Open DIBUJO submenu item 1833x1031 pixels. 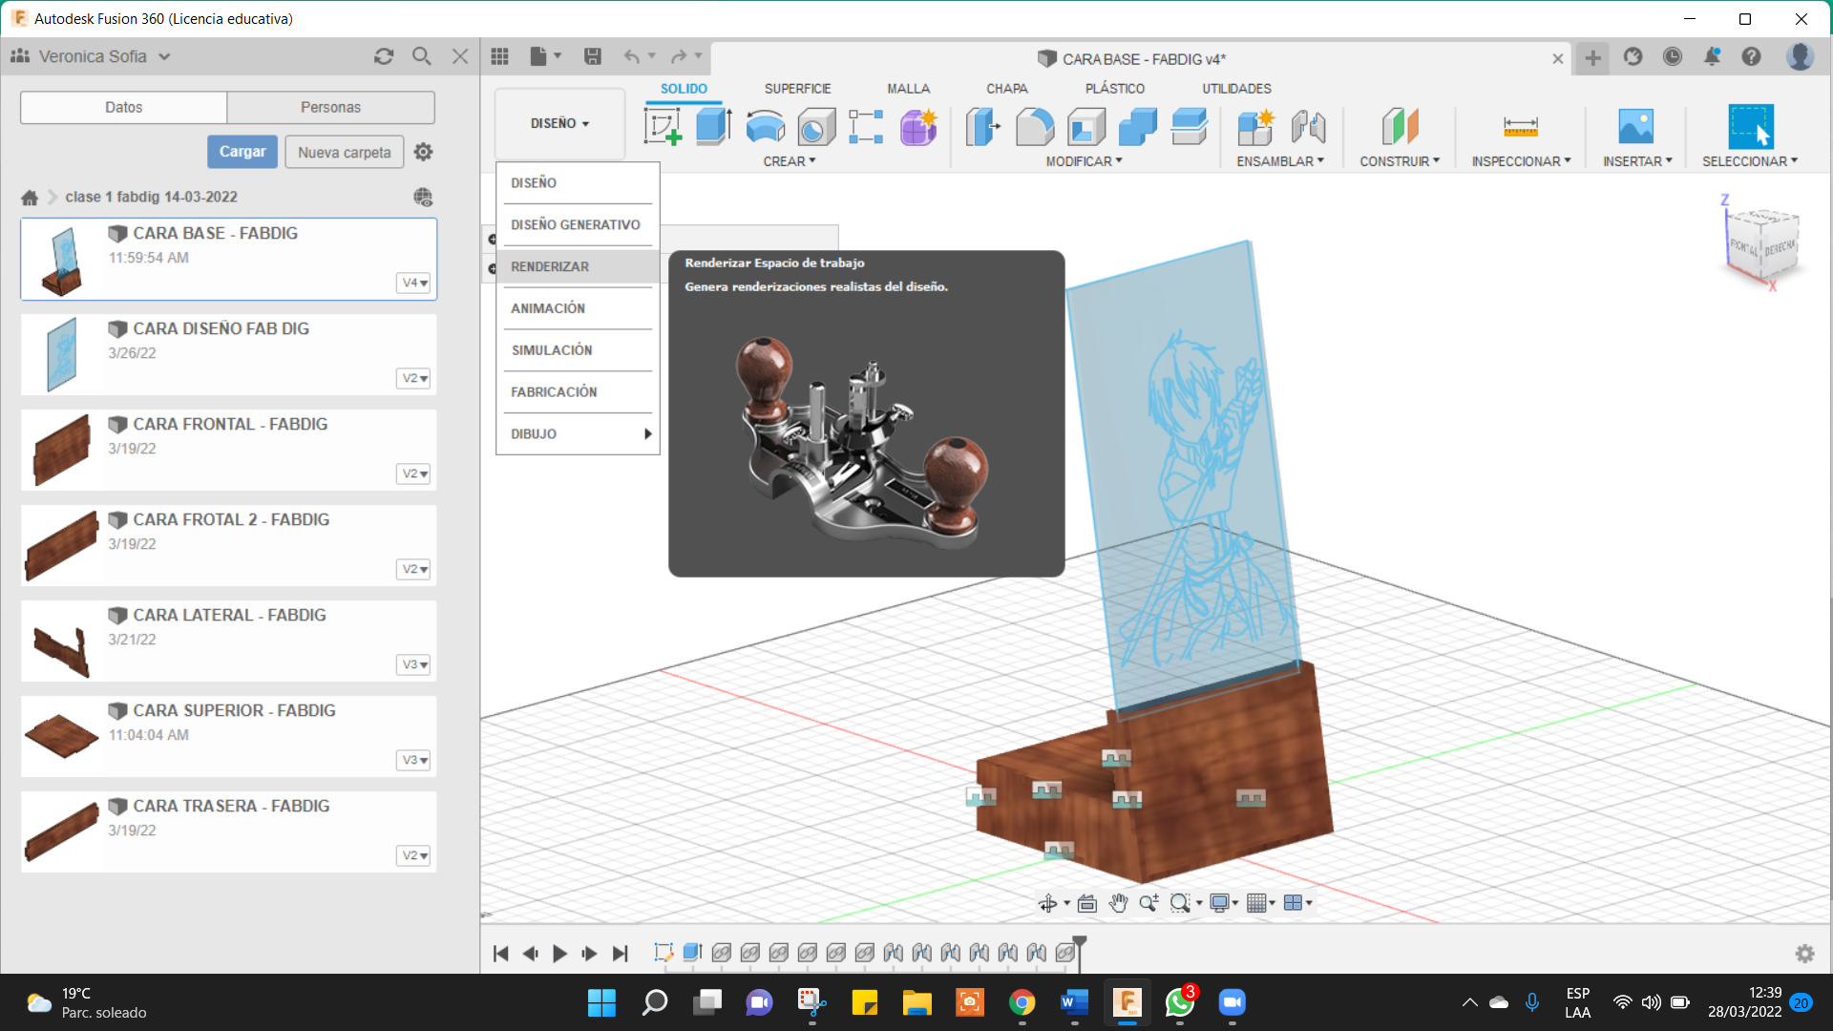578,434
